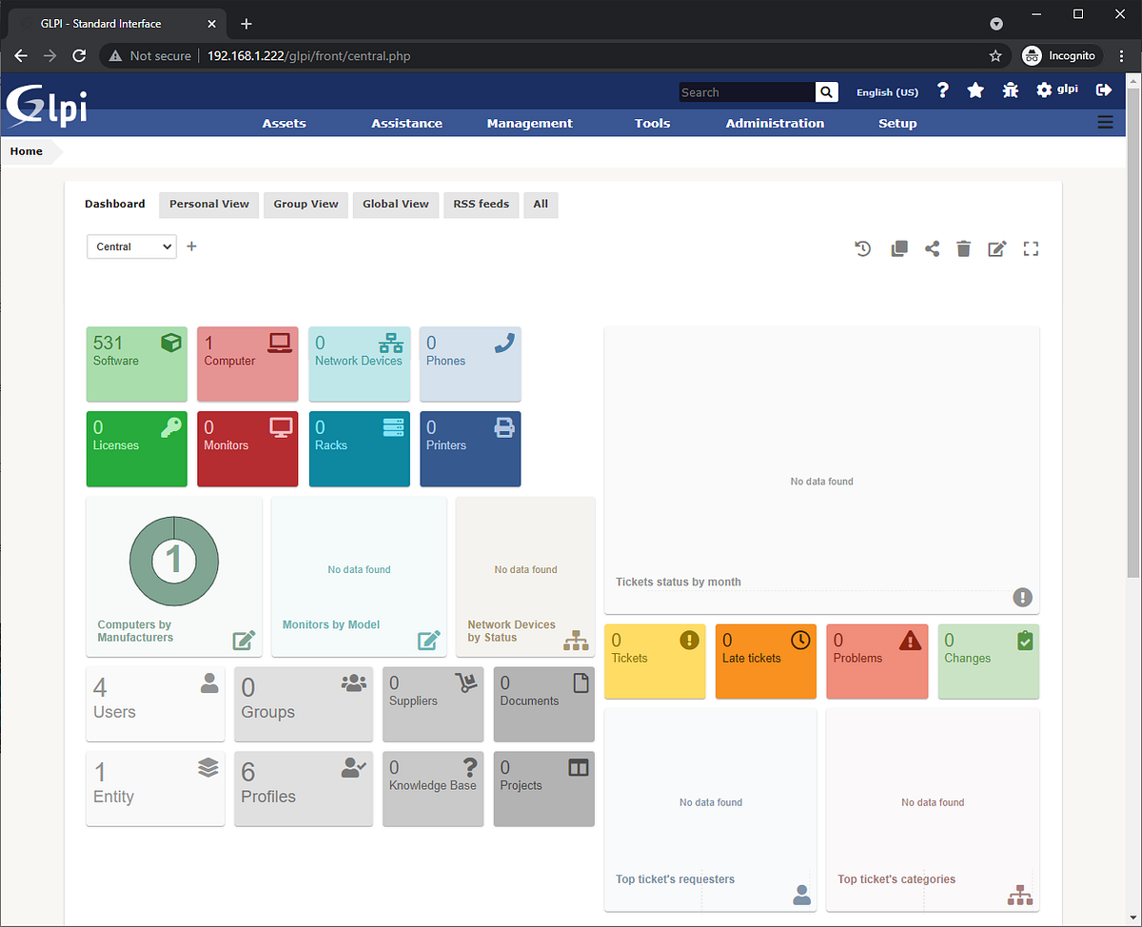The width and height of the screenshot is (1142, 927).
Task: Open saved searches with the star icon
Action: (x=975, y=89)
